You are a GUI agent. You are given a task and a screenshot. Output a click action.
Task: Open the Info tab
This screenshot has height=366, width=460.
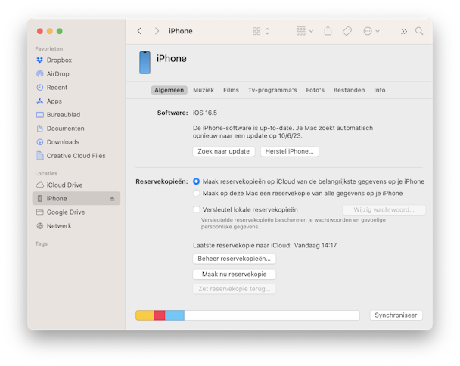(379, 90)
